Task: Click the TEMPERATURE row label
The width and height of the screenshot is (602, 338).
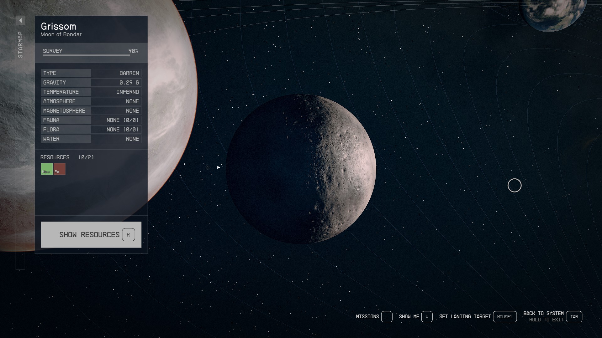Action: [61, 92]
